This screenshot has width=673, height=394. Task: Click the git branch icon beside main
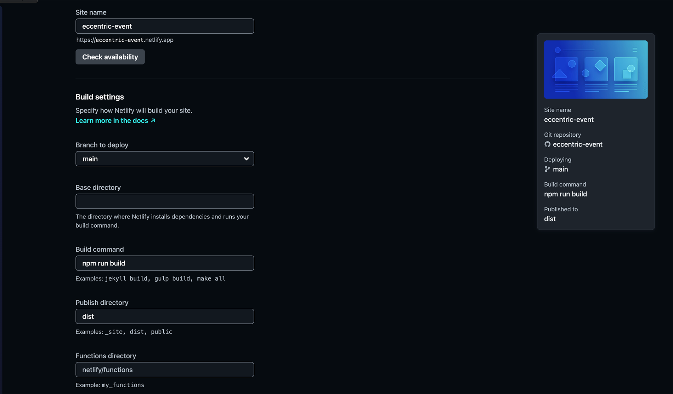click(547, 169)
